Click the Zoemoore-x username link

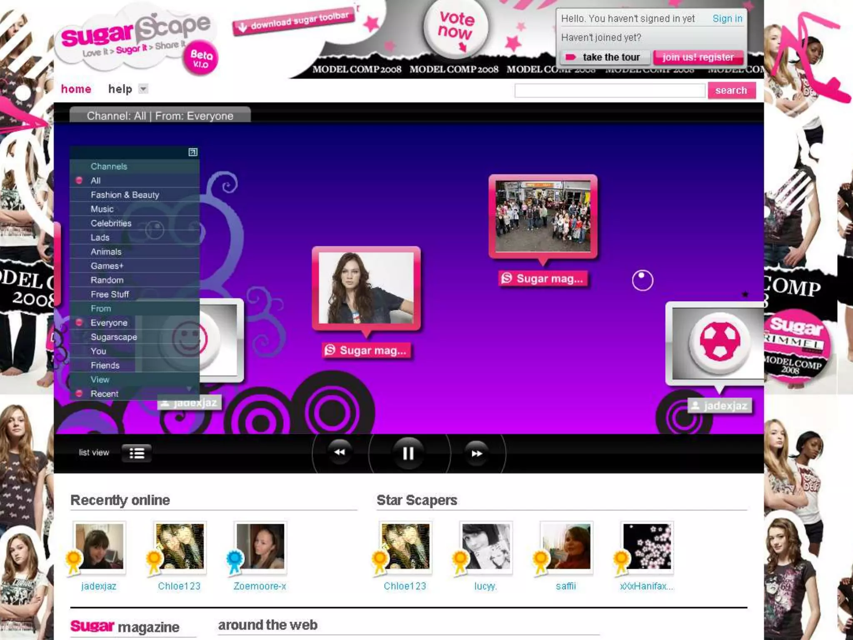tap(260, 586)
